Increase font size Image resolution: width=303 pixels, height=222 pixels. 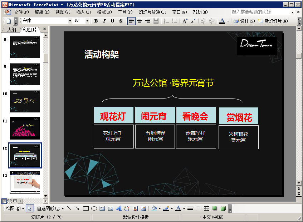coord(185,21)
